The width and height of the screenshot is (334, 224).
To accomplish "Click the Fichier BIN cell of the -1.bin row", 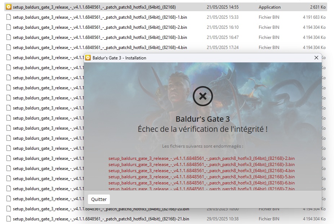I will (269, 17).
